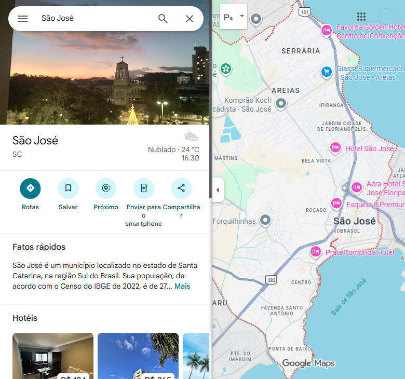Click the São José city label on map
405x379 pixels.
point(354,221)
